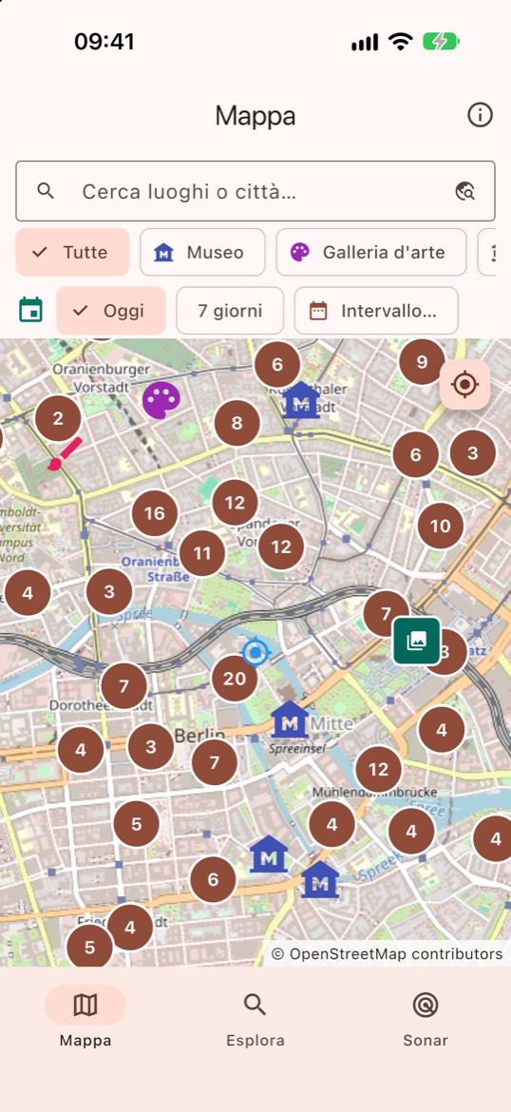Select the pink paintbrush map marker
This screenshot has width=511, height=1112.
coord(65,454)
